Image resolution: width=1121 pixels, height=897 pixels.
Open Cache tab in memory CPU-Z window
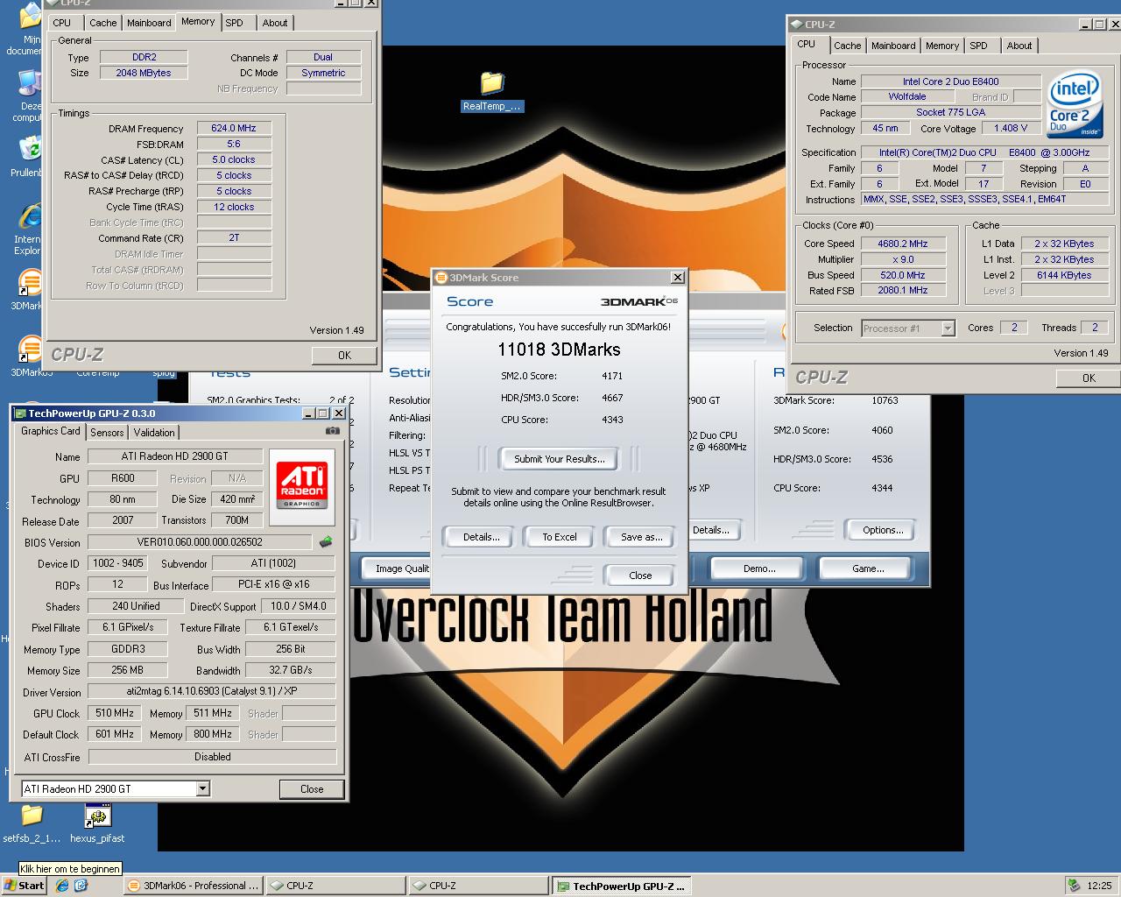pos(102,23)
